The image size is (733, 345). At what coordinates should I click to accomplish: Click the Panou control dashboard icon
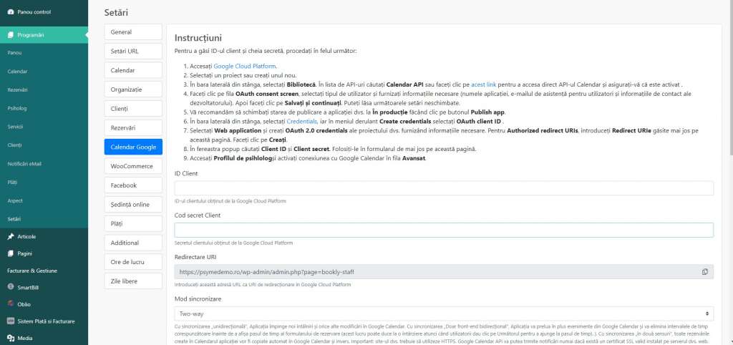pos(11,11)
